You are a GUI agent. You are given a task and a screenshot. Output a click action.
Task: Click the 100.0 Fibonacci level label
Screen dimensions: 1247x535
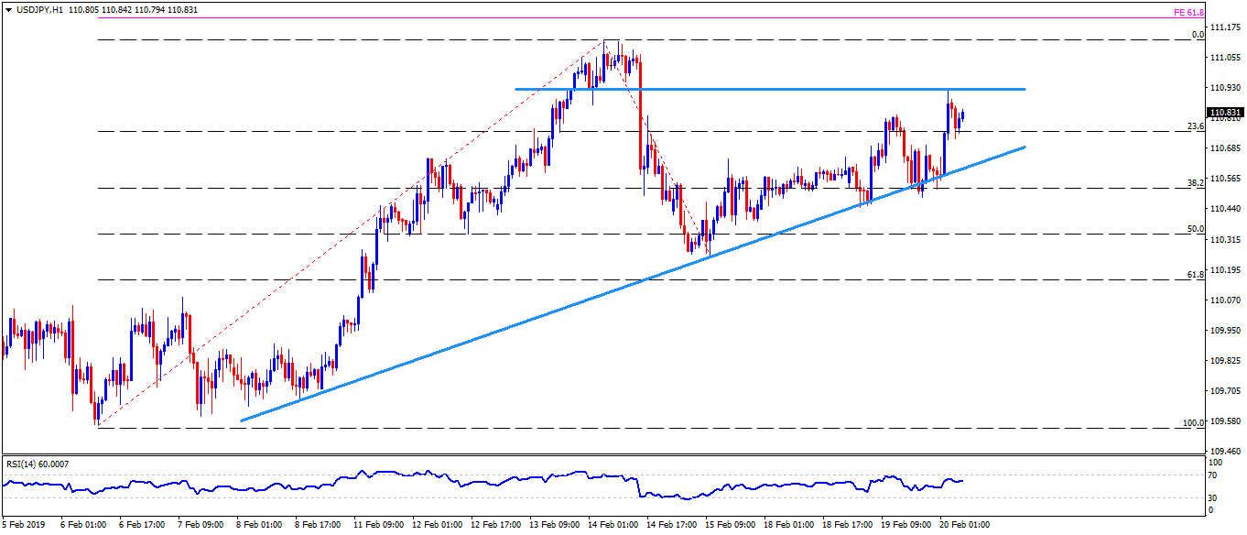click(x=1192, y=423)
